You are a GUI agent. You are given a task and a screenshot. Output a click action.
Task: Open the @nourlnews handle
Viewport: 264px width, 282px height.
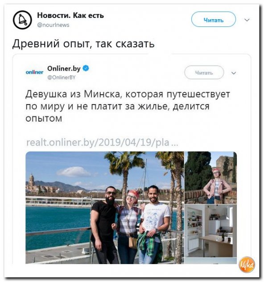point(53,25)
